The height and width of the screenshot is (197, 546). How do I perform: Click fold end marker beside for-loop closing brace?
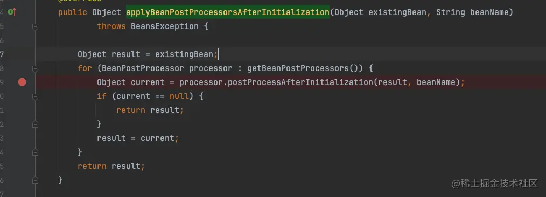35,152
